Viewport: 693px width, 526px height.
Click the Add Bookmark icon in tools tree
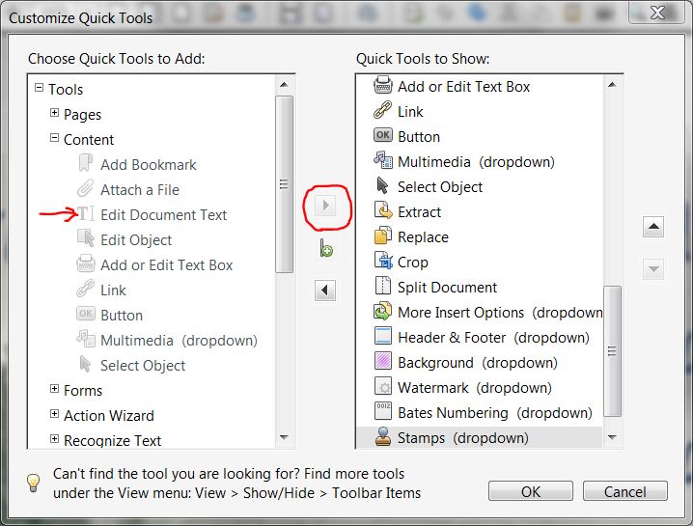[85, 163]
